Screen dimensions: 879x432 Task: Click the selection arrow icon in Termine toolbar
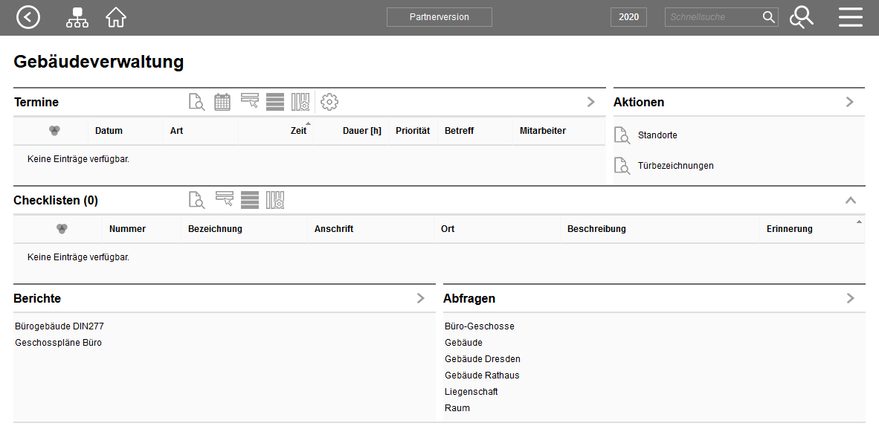pyautogui.click(x=249, y=102)
